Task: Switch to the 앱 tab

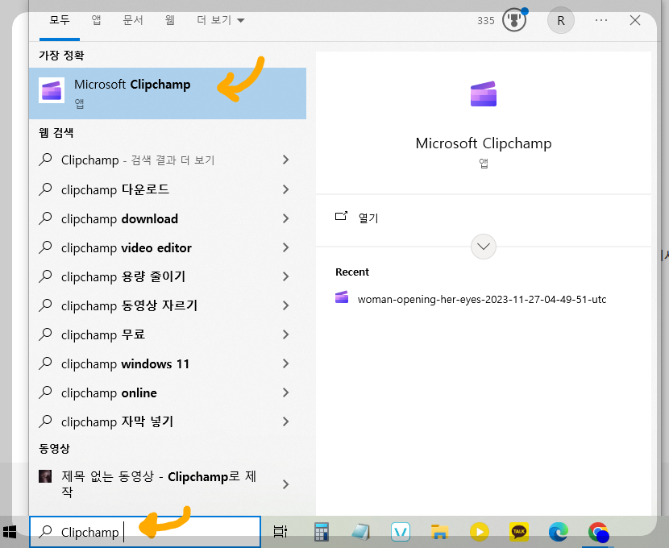Action: (x=97, y=20)
